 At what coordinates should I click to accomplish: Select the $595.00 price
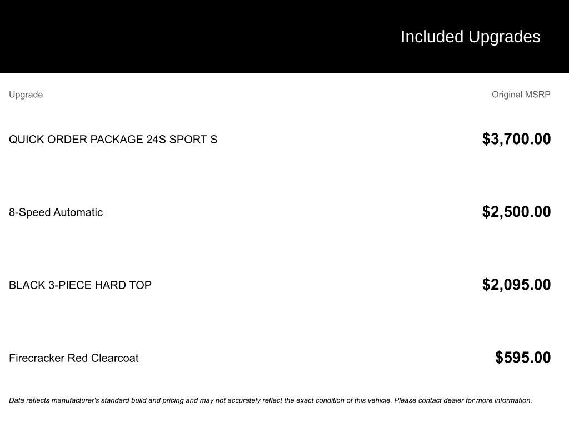pos(523,358)
